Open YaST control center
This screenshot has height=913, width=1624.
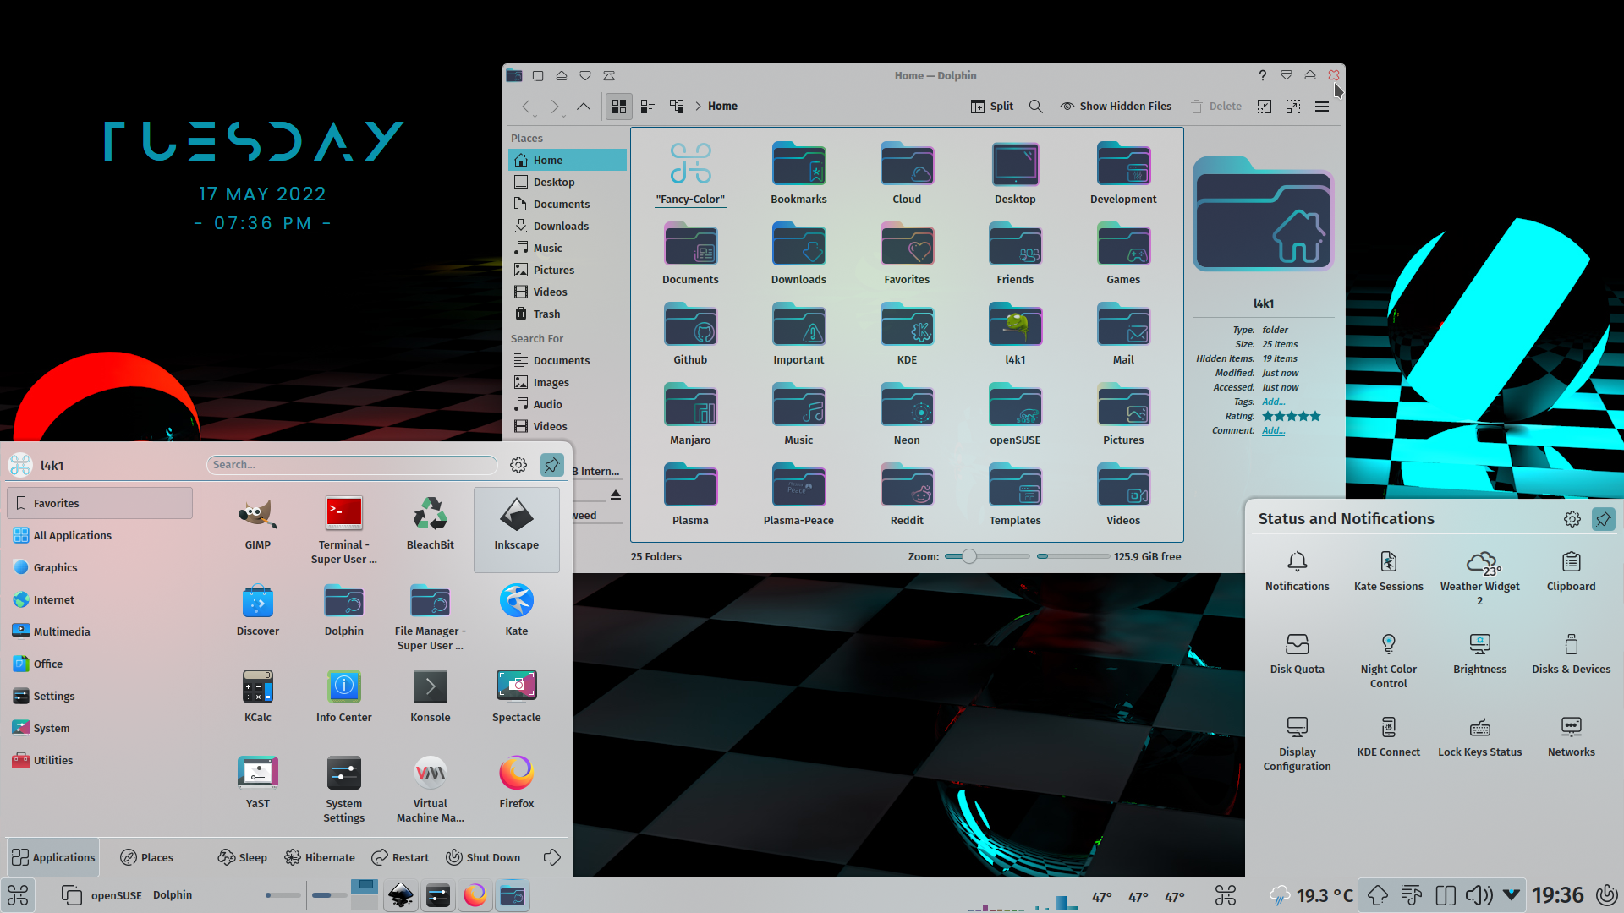(x=258, y=783)
